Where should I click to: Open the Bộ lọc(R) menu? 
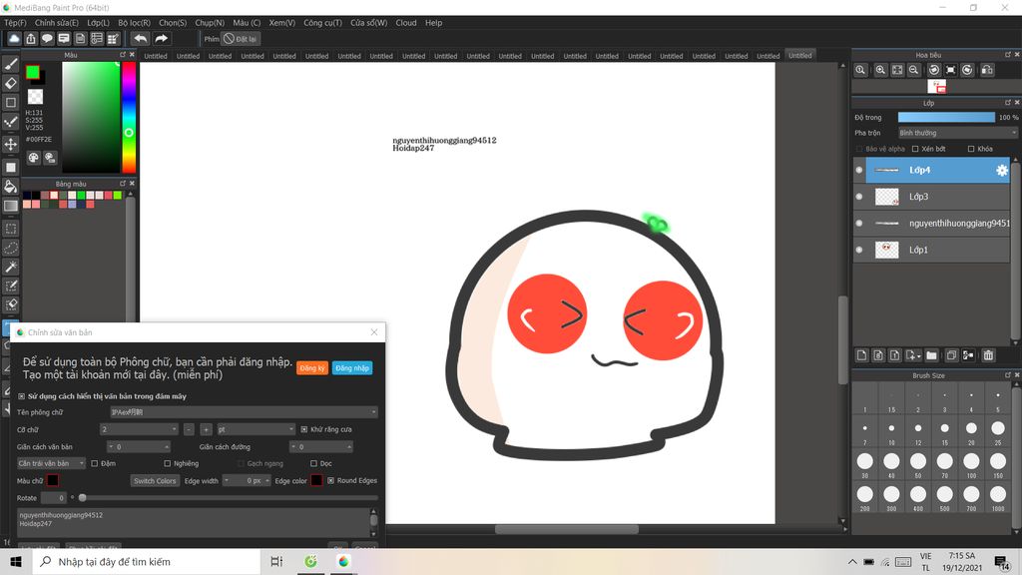point(135,23)
